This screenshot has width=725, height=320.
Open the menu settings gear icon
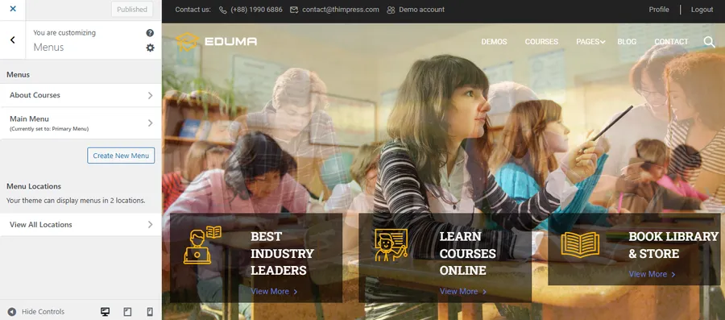[x=151, y=48]
